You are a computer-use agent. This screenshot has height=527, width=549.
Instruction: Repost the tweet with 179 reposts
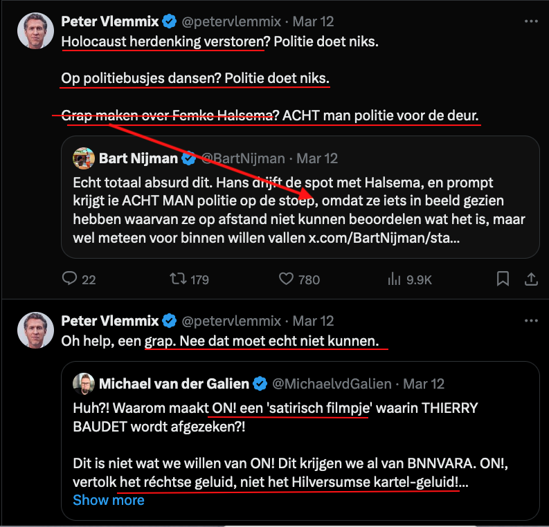pos(179,279)
